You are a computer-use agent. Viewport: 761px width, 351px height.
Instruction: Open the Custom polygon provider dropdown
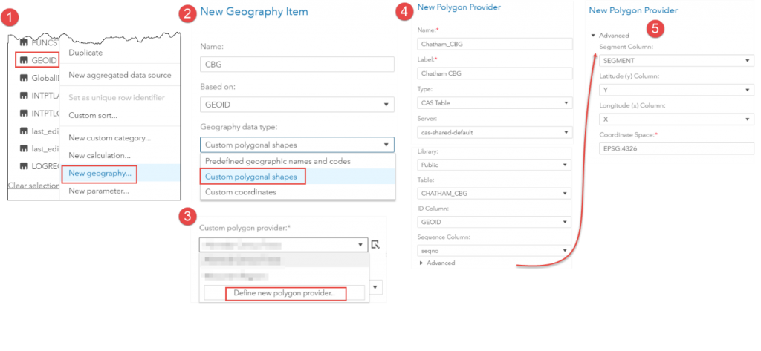coord(283,245)
